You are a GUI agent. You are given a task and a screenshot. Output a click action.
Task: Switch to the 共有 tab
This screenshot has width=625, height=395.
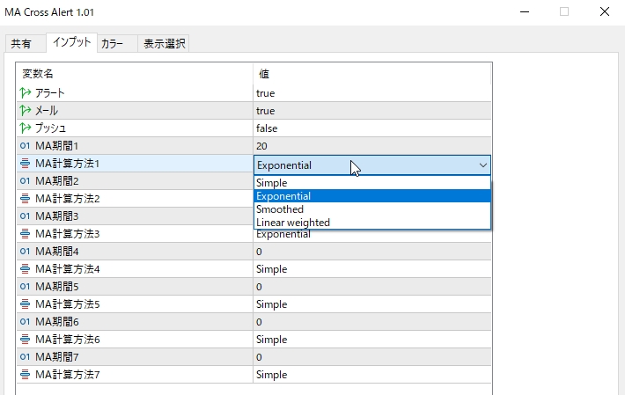coord(21,44)
